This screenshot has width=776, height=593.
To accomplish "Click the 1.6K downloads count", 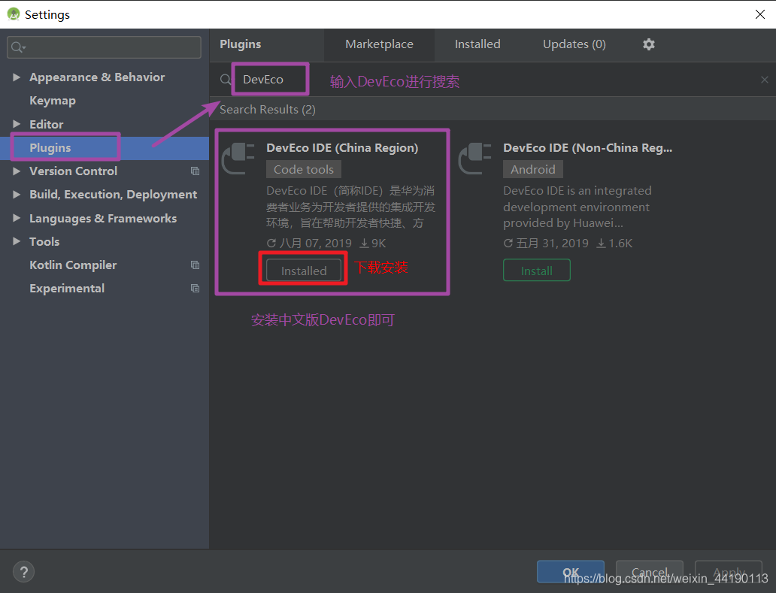I will (x=614, y=244).
